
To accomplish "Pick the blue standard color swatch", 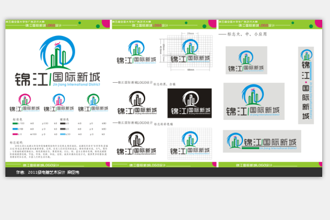I will click(15, 129).
